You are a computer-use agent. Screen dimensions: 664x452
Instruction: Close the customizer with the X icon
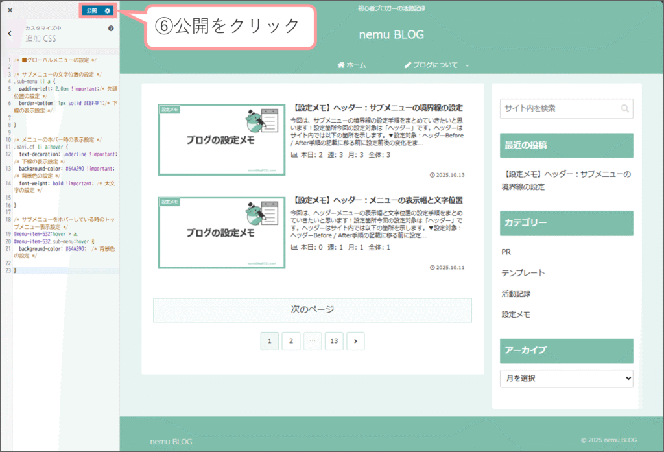pyautogui.click(x=10, y=10)
